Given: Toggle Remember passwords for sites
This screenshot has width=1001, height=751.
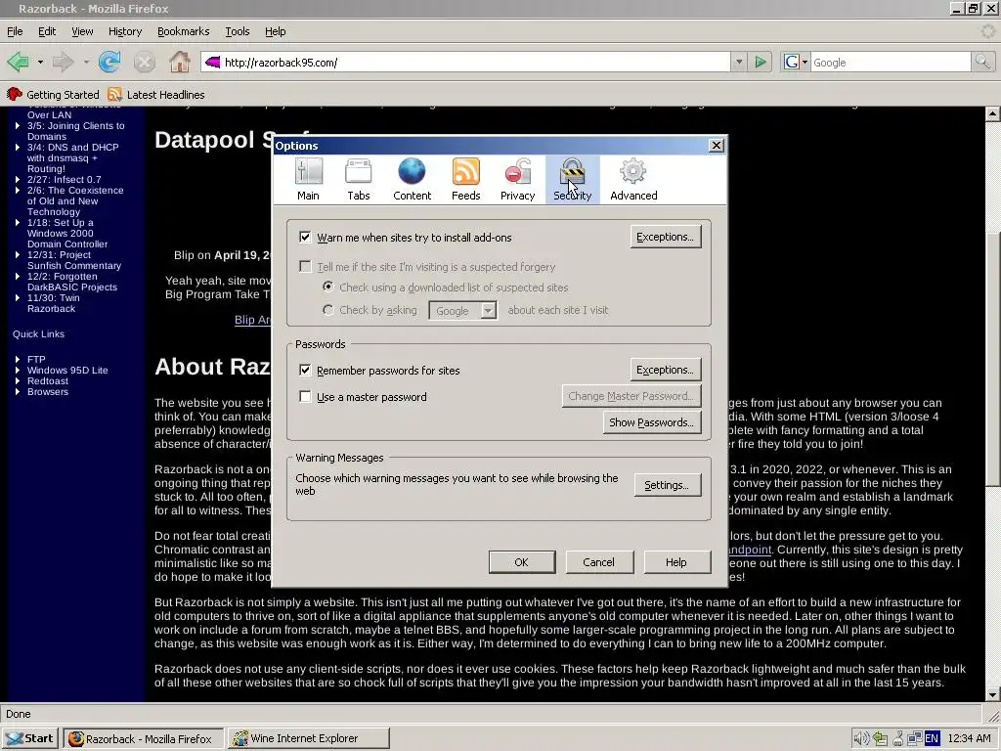Looking at the screenshot, I should pyautogui.click(x=305, y=371).
